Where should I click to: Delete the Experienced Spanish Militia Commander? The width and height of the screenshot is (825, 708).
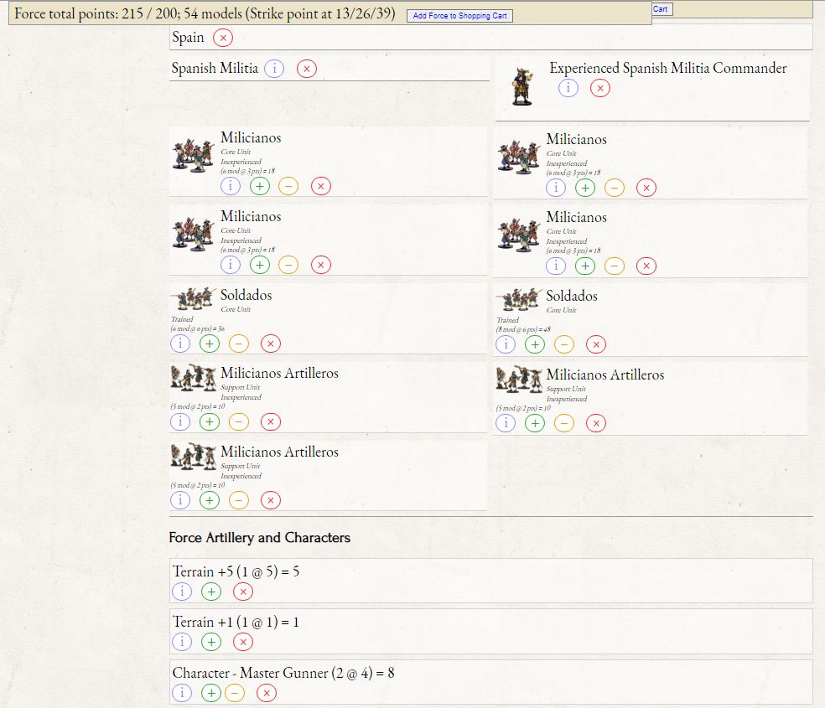click(x=599, y=87)
